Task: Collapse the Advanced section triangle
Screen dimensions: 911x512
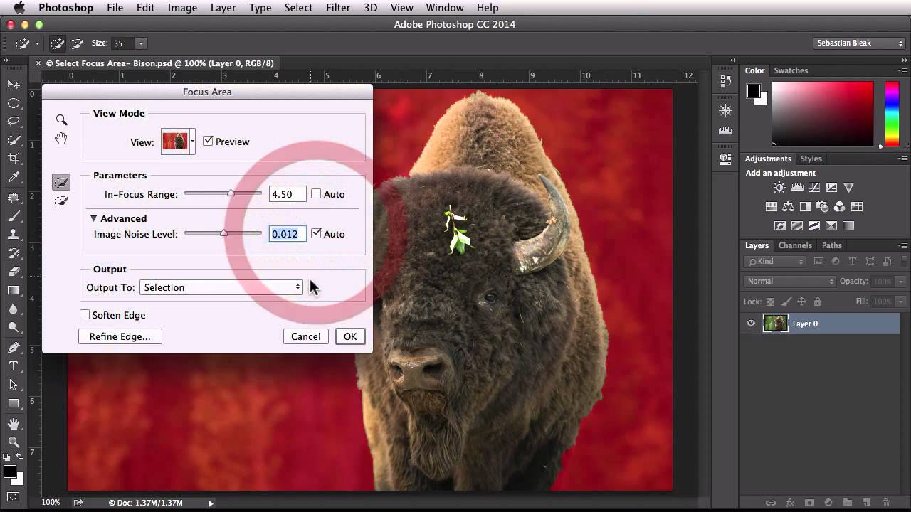Action: [x=93, y=218]
